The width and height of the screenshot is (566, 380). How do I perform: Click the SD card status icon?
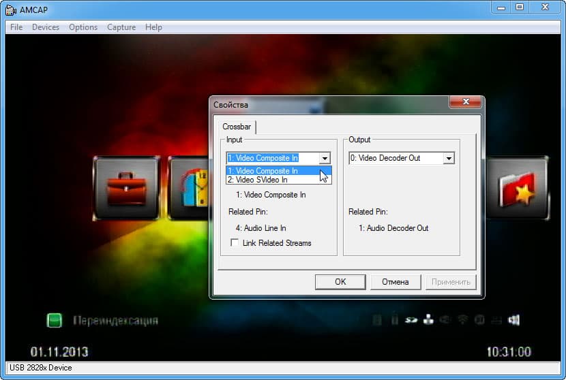pyautogui.click(x=411, y=320)
